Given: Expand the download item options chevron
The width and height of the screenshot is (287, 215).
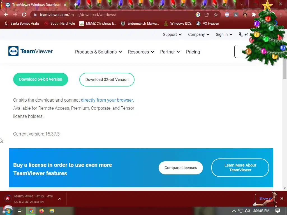Looking at the screenshot, I should pos(60,199).
